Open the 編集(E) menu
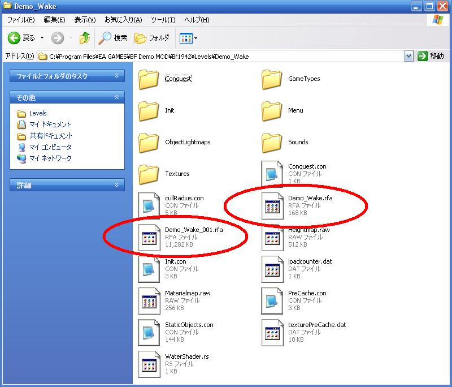This screenshot has height=387, width=452. [54, 20]
